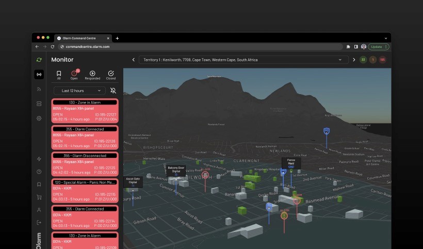Click the Ascot Gate Digital map label
The height and width of the screenshot is (249, 423).
pyautogui.click(x=133, y=182)
